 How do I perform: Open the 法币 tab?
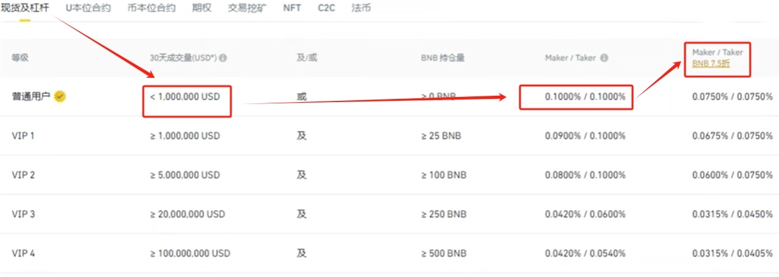tap(361, 8)
